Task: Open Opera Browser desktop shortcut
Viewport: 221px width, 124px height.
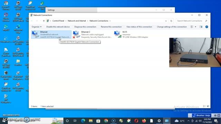Action: pyautogui.click(x=6, y=17)
